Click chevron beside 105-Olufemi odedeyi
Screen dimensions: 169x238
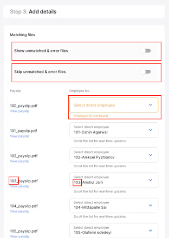click(150, 231)
